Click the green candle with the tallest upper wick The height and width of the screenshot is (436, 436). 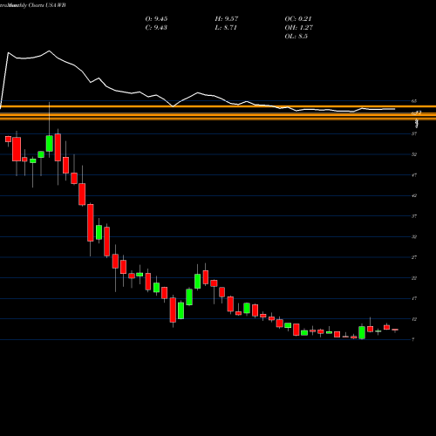pos(50,144)
